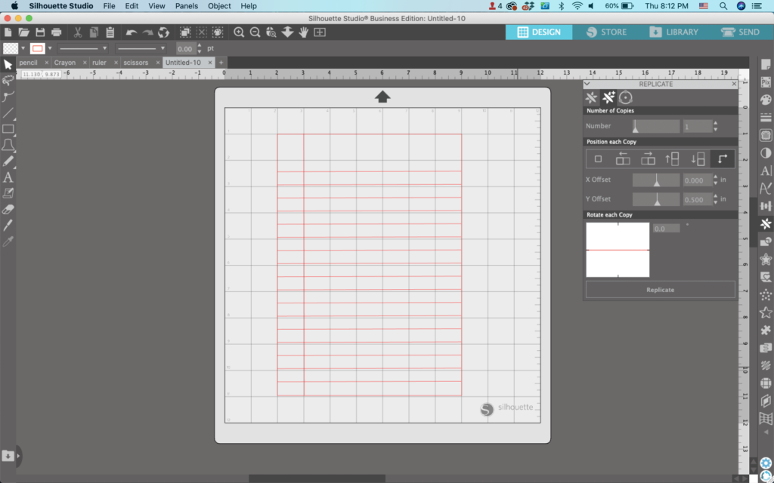Screen dimensions: 774x483
Task: Set copy position to left
Action: [x=623, y=159]
